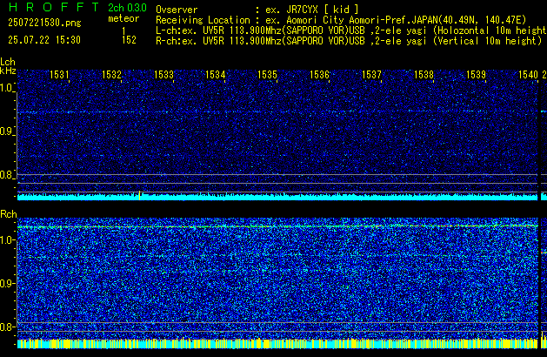Click the 1531 time marker
Viewport: 547px width, 357px height.
(59, 75)
